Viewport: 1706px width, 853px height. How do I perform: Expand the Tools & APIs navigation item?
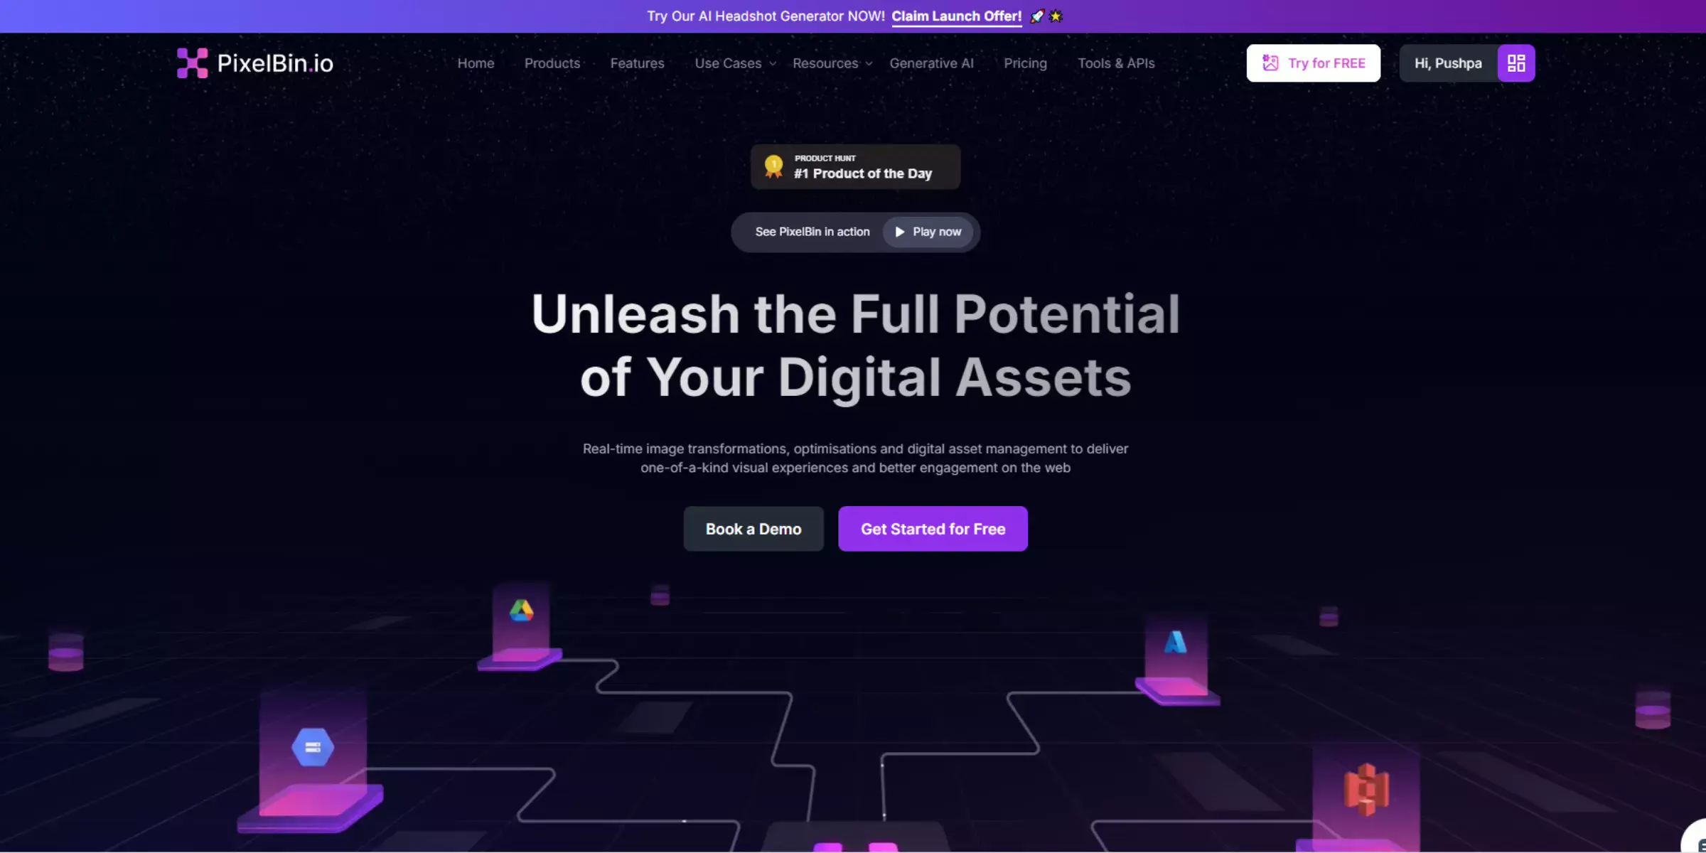[x=1115, y=63]
